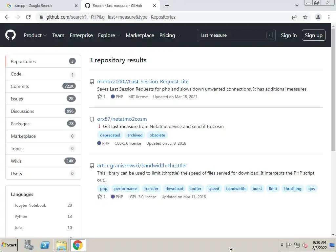Viewport: 336px width, 252px height.
Task: Click the share page icon in address bar
Action: (x=295, y=17)
